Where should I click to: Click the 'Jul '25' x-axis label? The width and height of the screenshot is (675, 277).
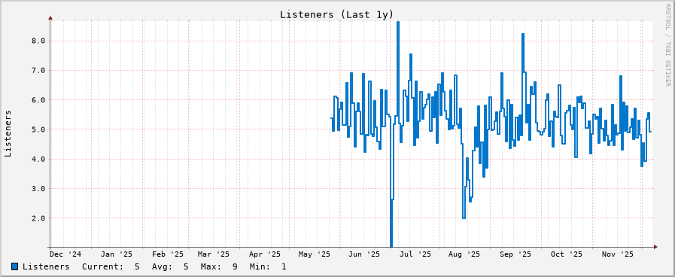tap(415, 254)
